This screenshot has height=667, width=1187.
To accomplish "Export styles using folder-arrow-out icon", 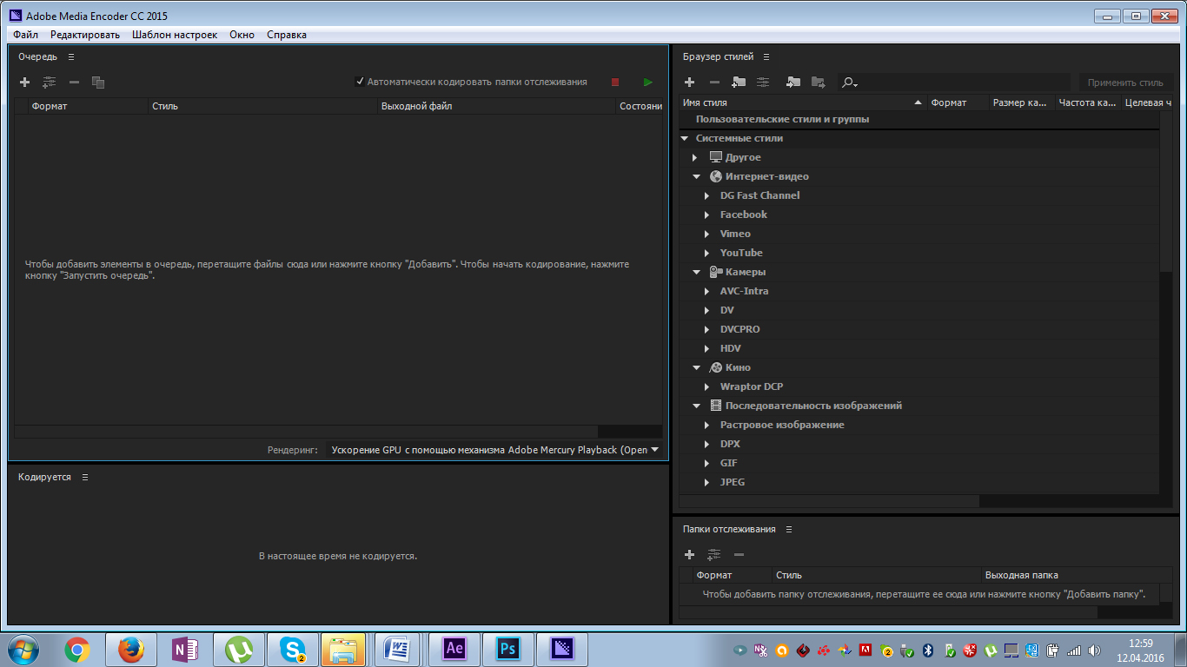I will click(x=818, y=83).
